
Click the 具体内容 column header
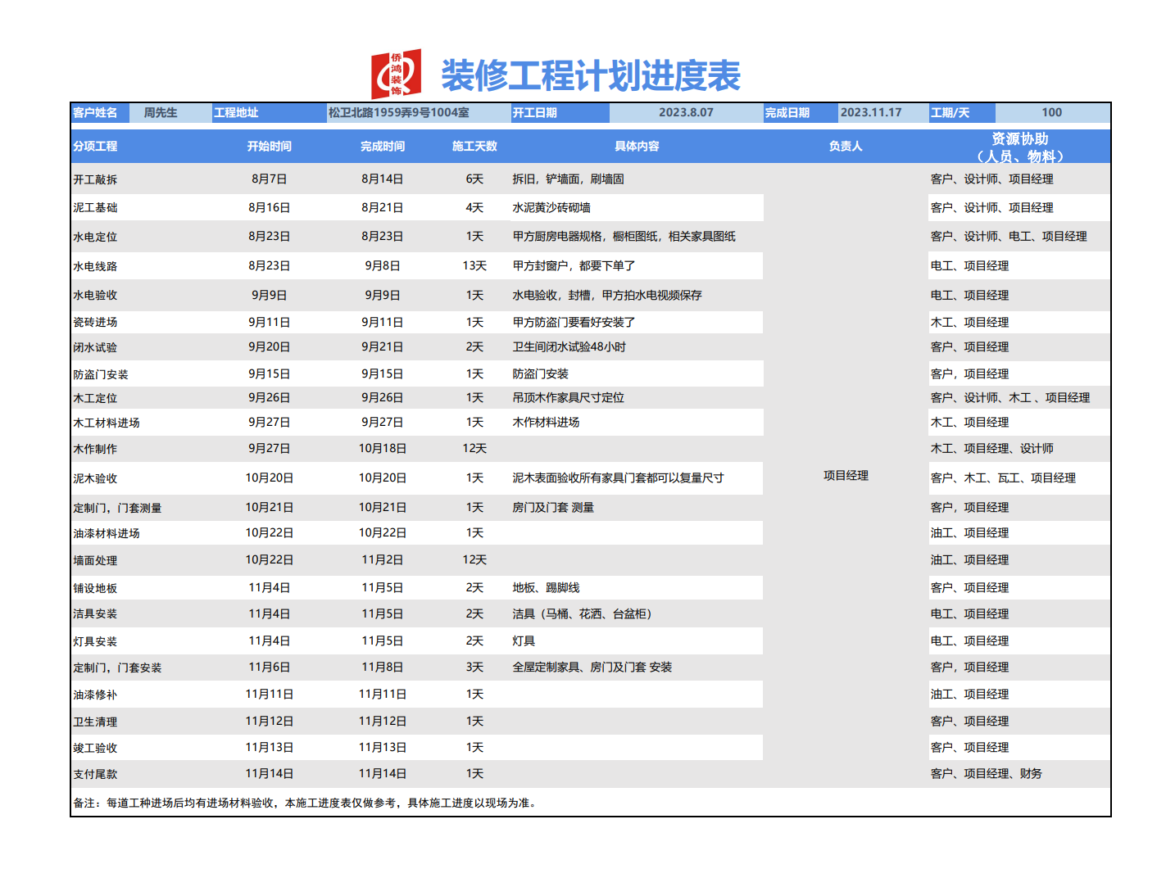point(637,147)
